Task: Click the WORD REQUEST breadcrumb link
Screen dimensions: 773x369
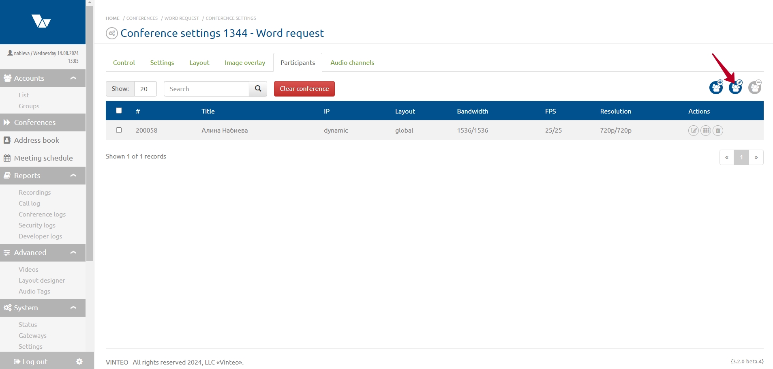Action: click(x=182, y=18)
